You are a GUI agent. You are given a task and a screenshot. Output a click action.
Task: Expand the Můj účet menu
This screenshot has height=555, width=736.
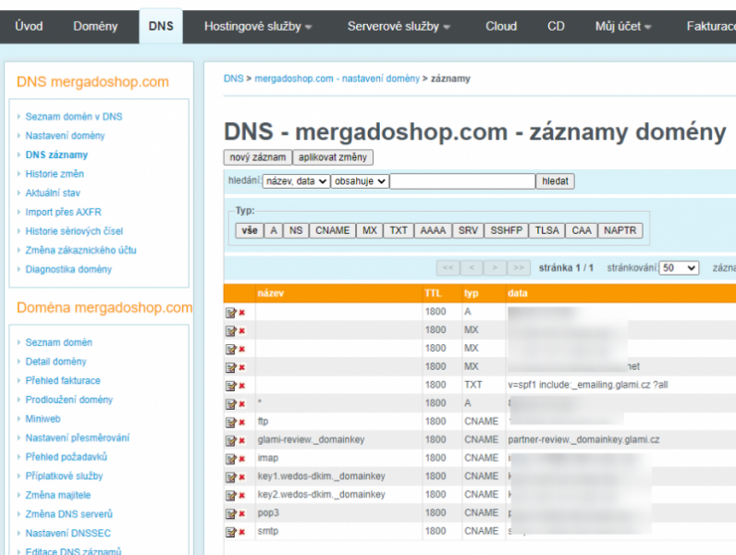point(623,26)
